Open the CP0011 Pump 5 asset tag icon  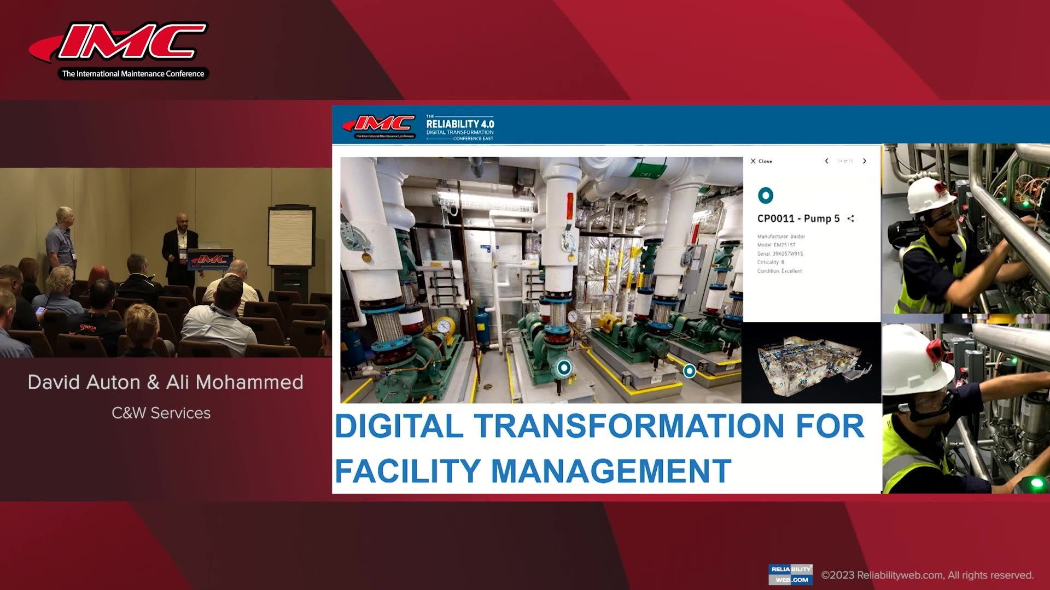[x=766, y=195]
